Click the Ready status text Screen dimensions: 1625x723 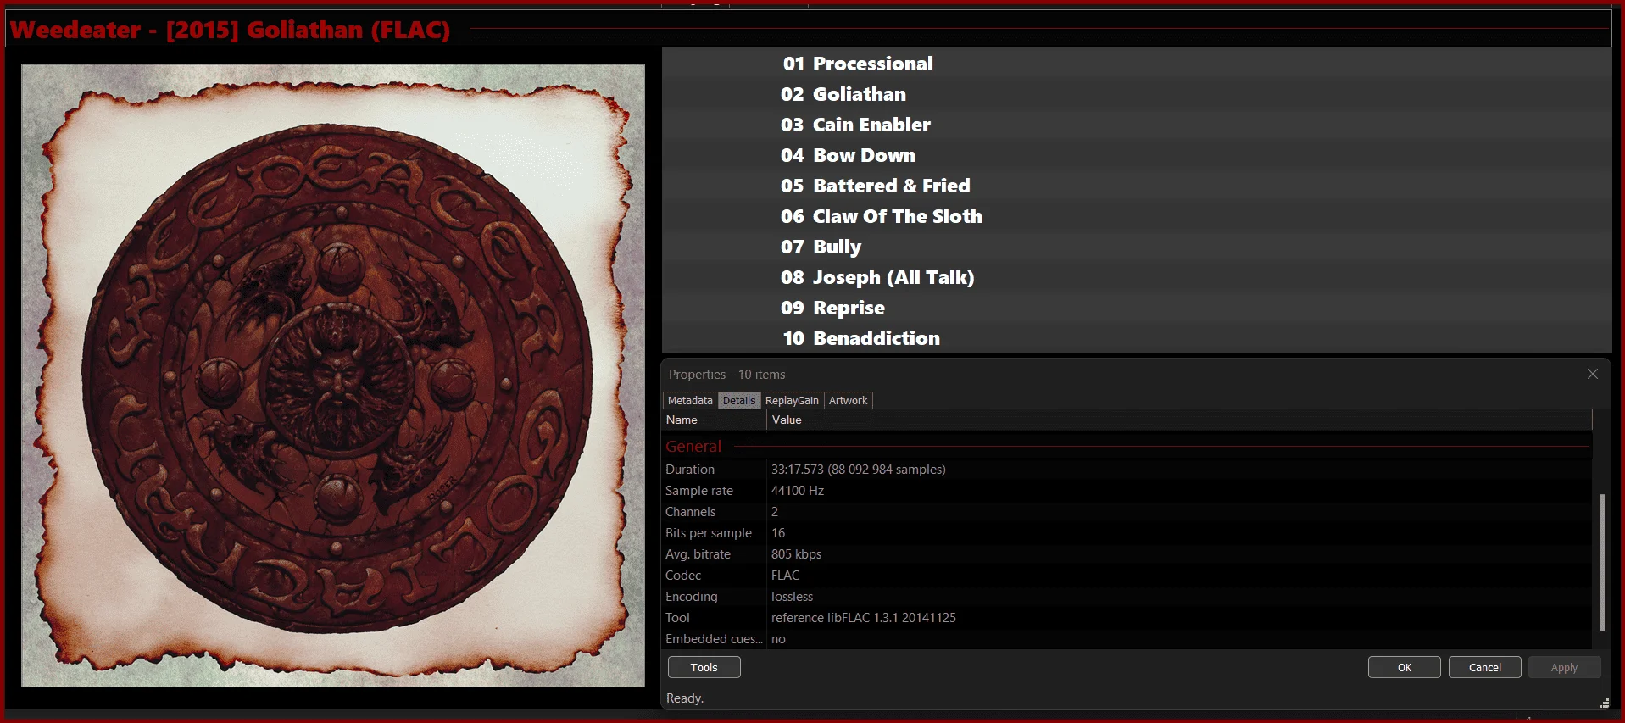coord(684,698)
